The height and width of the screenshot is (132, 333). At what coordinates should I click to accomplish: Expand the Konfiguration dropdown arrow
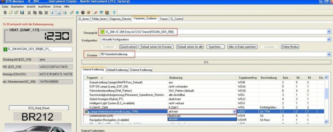(328, 40)
